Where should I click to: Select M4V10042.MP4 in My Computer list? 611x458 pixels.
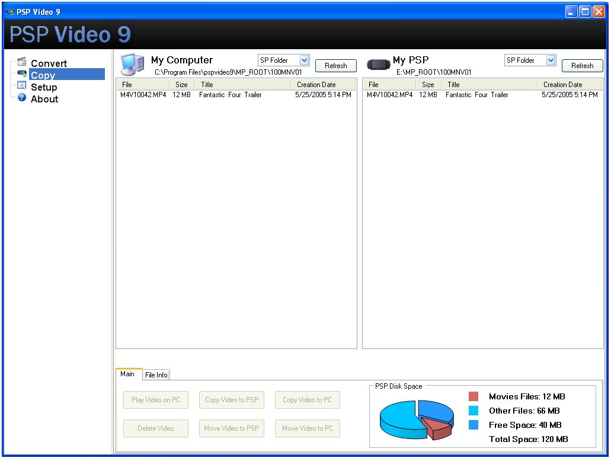point(143,95)
